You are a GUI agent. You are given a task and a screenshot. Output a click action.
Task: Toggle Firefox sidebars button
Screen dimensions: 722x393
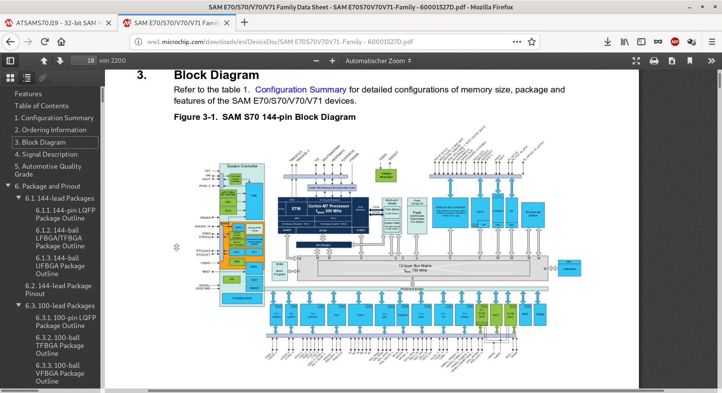(641, 42)
